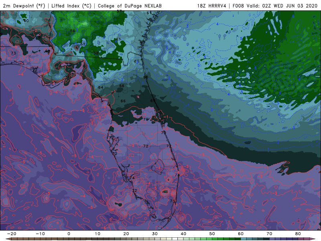This screenshot has width=321, height=241.
Task: Click the 50 label on the color scale
Action: (212, 234)
